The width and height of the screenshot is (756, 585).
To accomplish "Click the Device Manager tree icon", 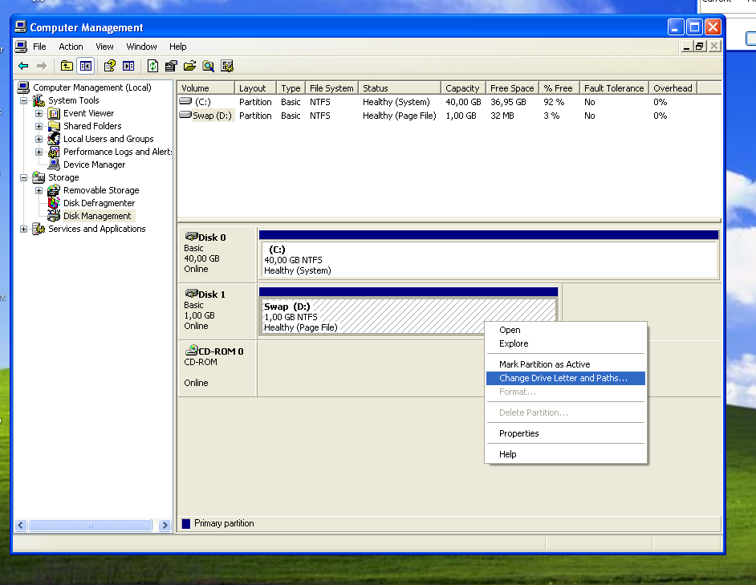I will (x=54, y=165).
